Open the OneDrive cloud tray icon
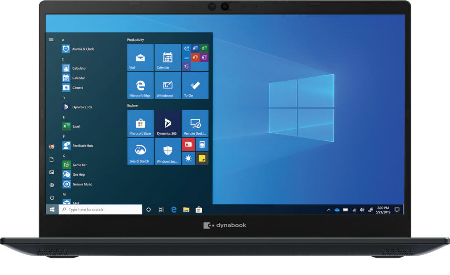This screenshot has height=275, width=450. pos(337,210)
